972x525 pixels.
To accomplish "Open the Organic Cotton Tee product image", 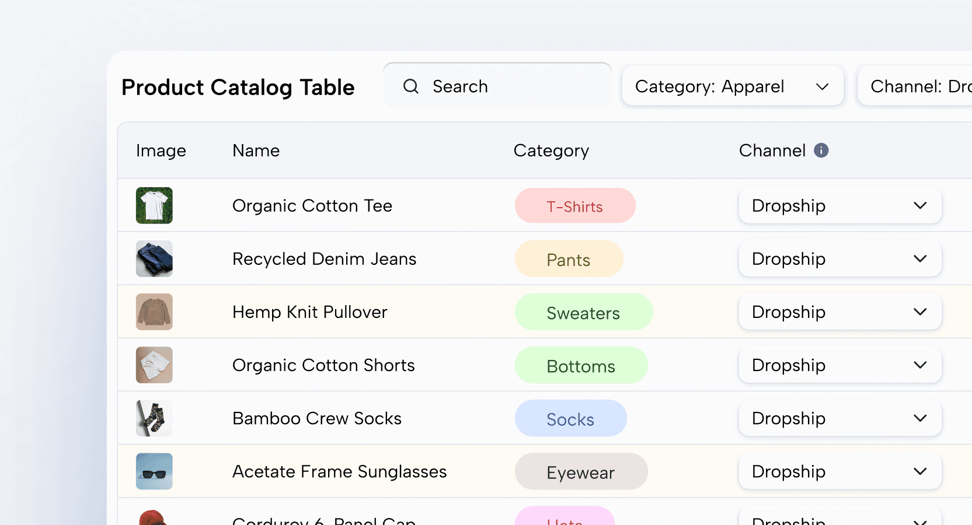I will (x=154, y=205).
